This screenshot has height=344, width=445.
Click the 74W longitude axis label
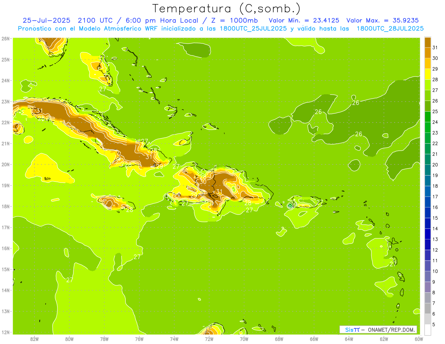174,339
